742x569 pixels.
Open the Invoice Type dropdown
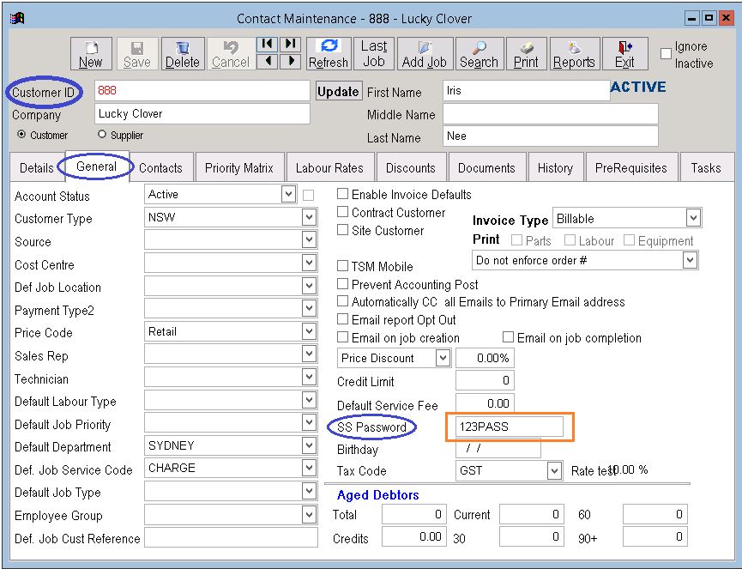pyautogui.click(x=693, y=219)
